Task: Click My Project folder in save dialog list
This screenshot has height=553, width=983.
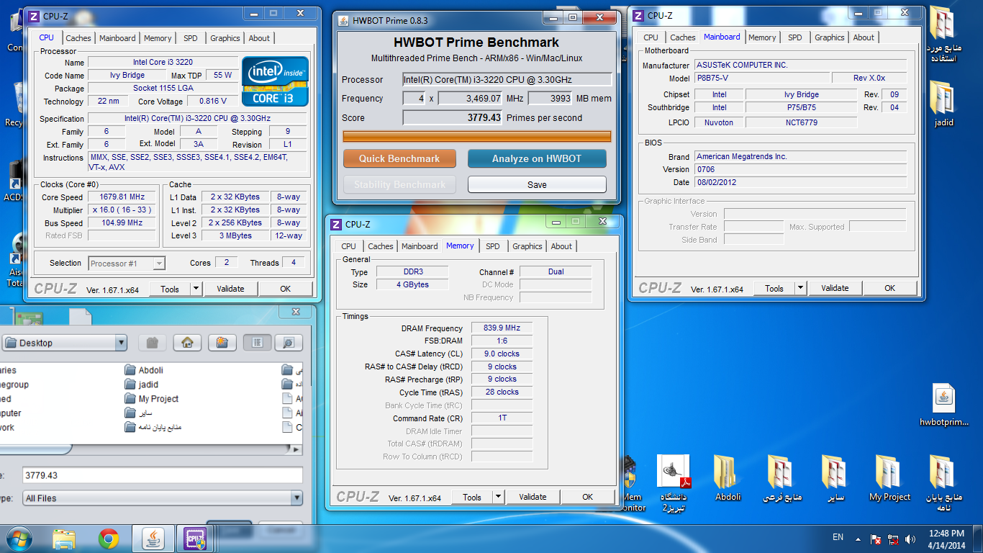Action: pos(151,399)
